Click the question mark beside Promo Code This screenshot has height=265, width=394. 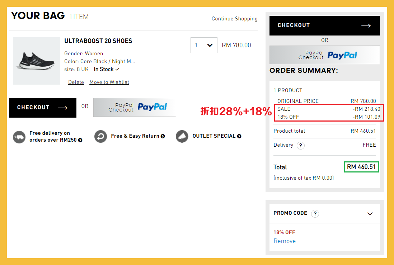click(x=315, y=214)
